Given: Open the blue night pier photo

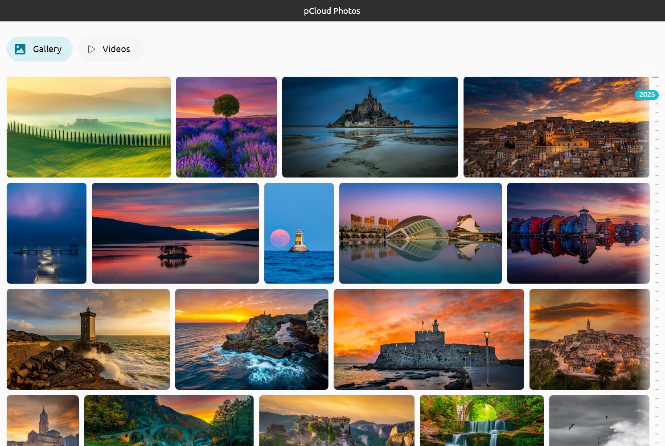Looking at the screenshot, I should coord(46,233).
